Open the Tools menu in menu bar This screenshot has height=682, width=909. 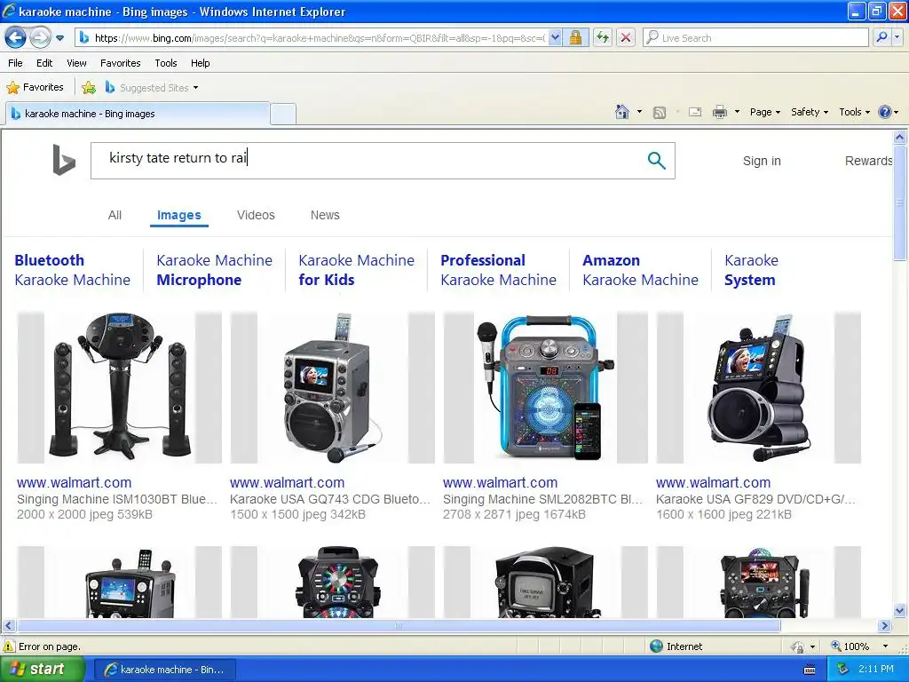(x=166, y=63)
